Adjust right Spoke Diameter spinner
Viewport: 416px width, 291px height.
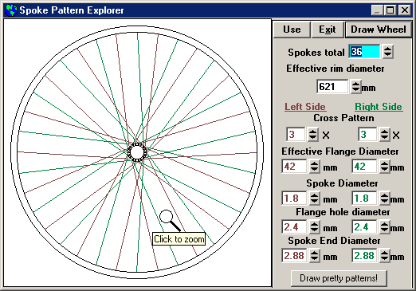point(384,199)
